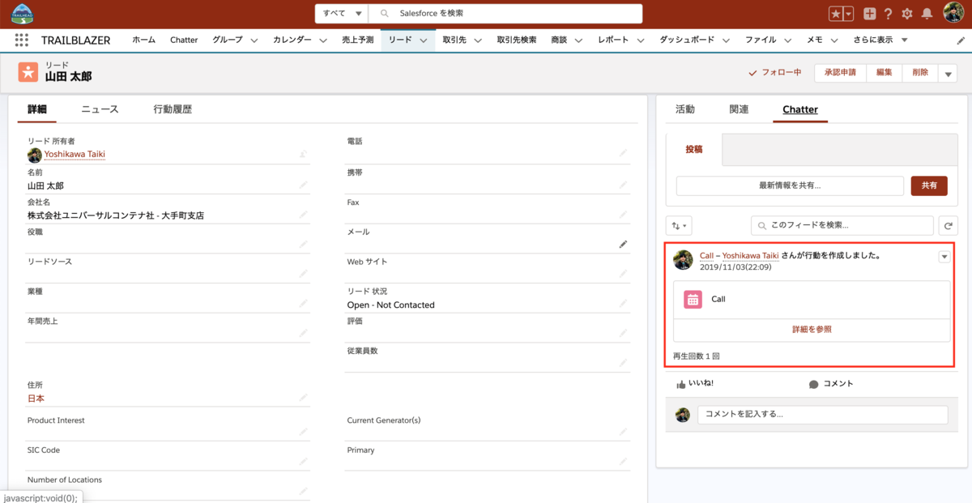Click the 共有 button
This screenshot has width=972, height=503.
coord(929,185)
